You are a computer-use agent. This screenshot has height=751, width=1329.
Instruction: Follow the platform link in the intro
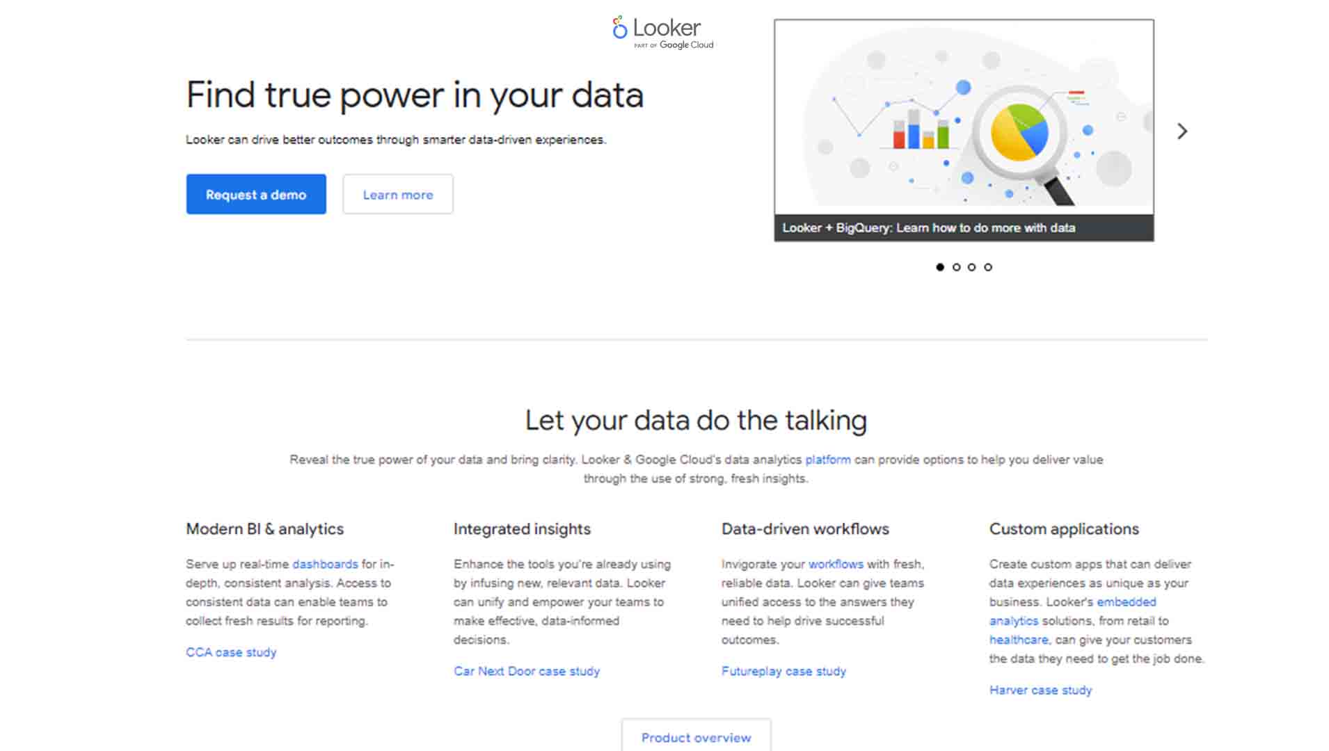[x=827, y=460]
